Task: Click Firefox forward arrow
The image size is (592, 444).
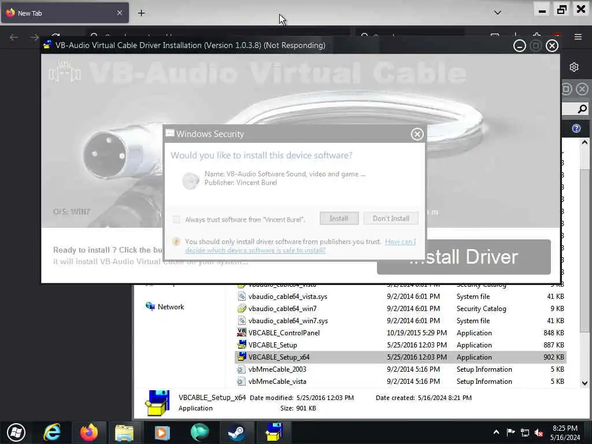Action: 34,37
